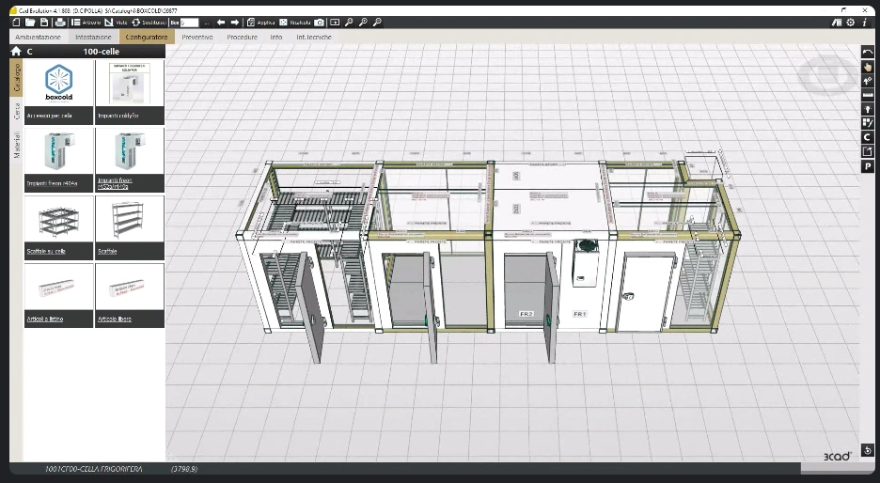Select the hand pan tool

868,67
